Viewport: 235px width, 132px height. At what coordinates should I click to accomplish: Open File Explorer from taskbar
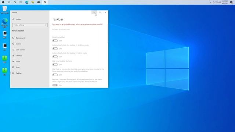(33, 2)
